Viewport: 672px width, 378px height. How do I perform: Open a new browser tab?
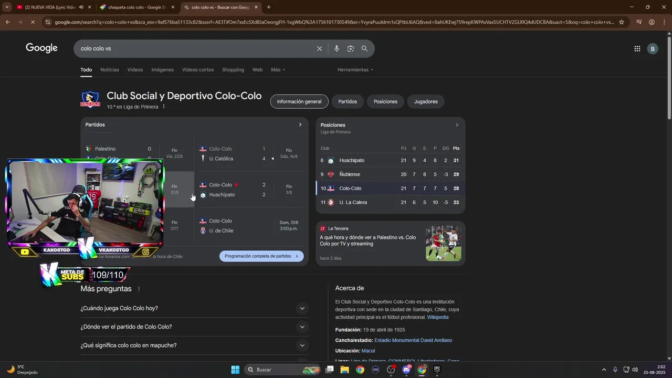[x=269, y=7]
